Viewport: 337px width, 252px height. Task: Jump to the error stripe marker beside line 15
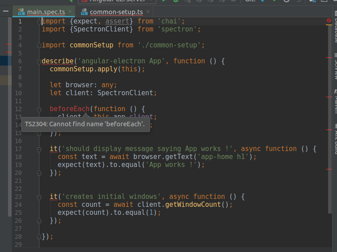pos(329,130)
